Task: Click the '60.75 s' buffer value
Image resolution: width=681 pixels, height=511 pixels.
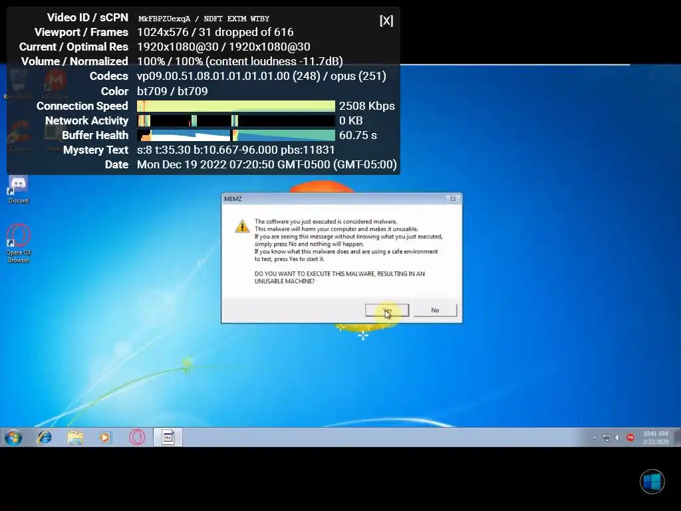Action: (x=358, y=136)
